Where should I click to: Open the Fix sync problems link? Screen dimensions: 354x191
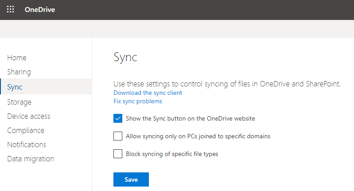(138, 101)
